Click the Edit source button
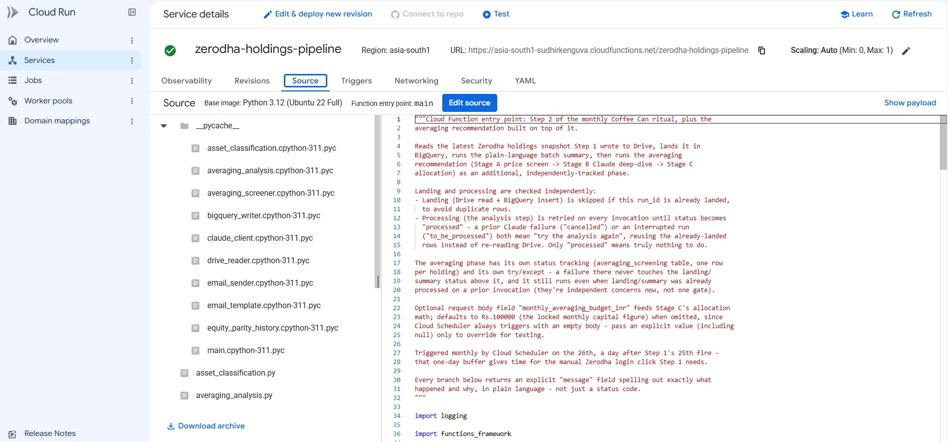This screenshot has height=442, width=948. pos(470,103)
